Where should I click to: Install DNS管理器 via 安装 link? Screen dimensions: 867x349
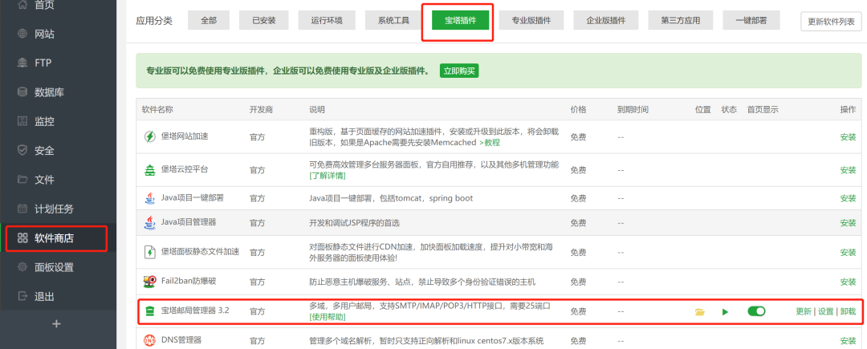click(x=848, y=340)
